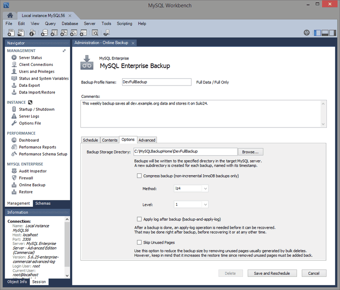Image resolution: width=340 pixels, height=290 pixels.
Task: Open the compression Method dropdown
Action: [191, 188]
